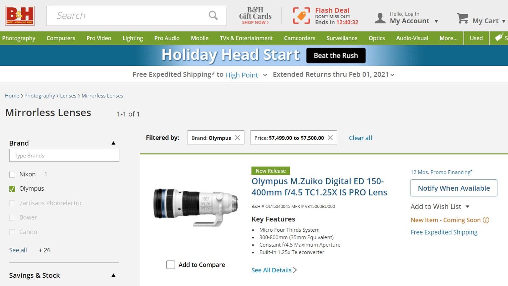Click the Clear all link
The width and height of the screenshot is (508, 286).
[x=360, y=138]
